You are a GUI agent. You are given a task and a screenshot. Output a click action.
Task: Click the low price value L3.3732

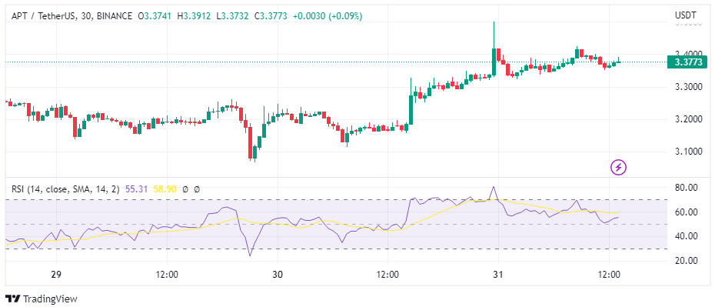[x=232, y=16]
